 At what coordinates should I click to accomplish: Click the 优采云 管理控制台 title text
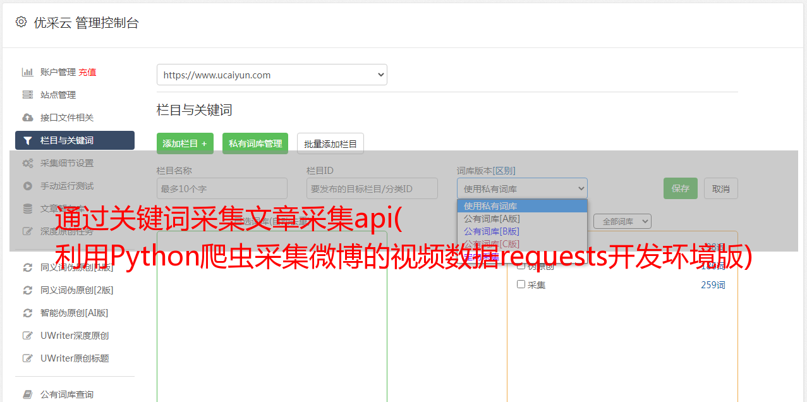[x=86, y=23]
